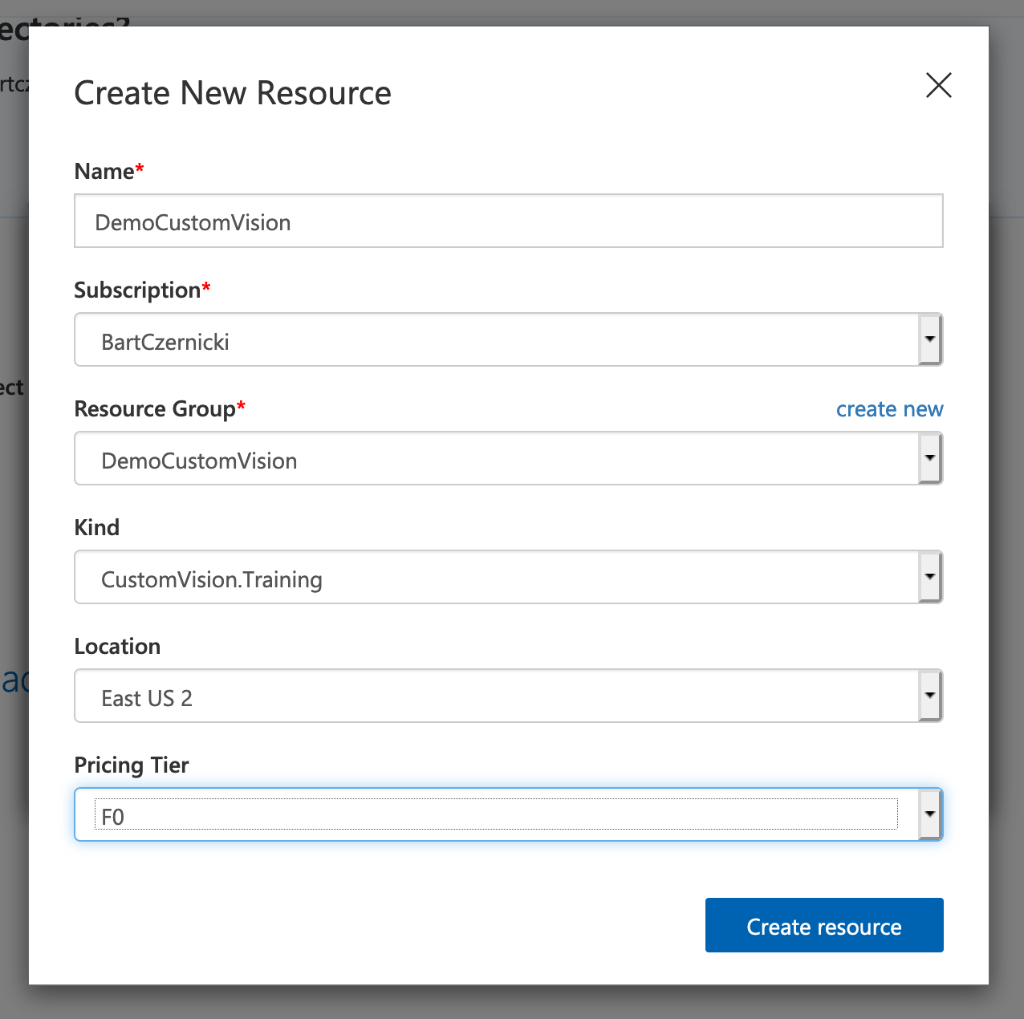The width and height of the screenshot is (1024, 1019).
Task: Open the Kind dropdown showing CustomVision.Training
Action: click(x=496, y=578)
